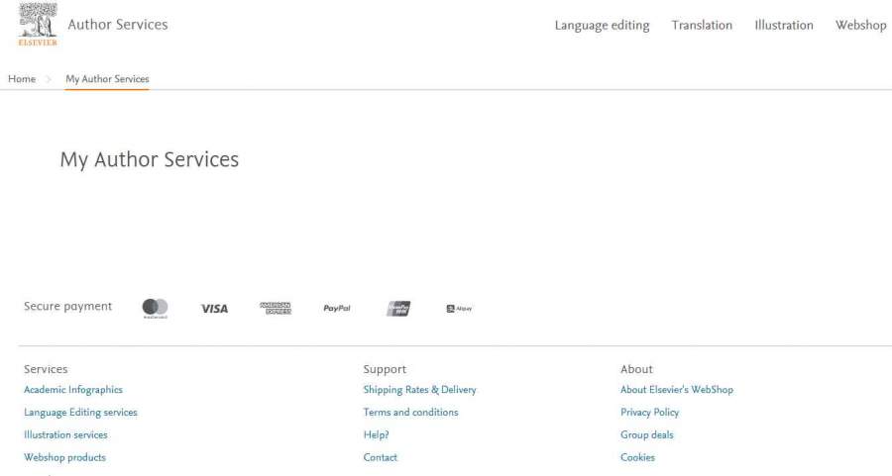
Task: Open the Translation menu item
Action: 702,26
